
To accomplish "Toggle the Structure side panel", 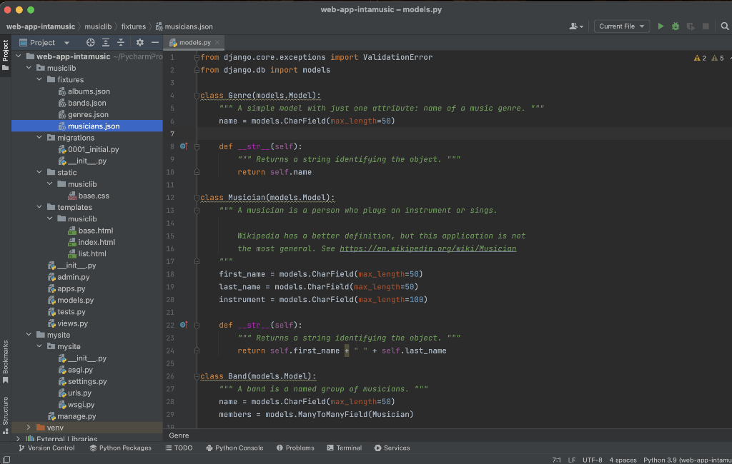I will tap(6, 414).
